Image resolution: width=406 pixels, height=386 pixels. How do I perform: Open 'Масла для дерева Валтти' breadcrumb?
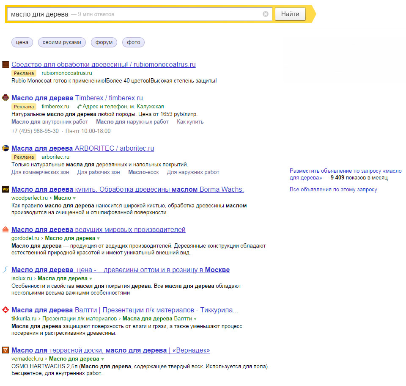pos(157,318)
